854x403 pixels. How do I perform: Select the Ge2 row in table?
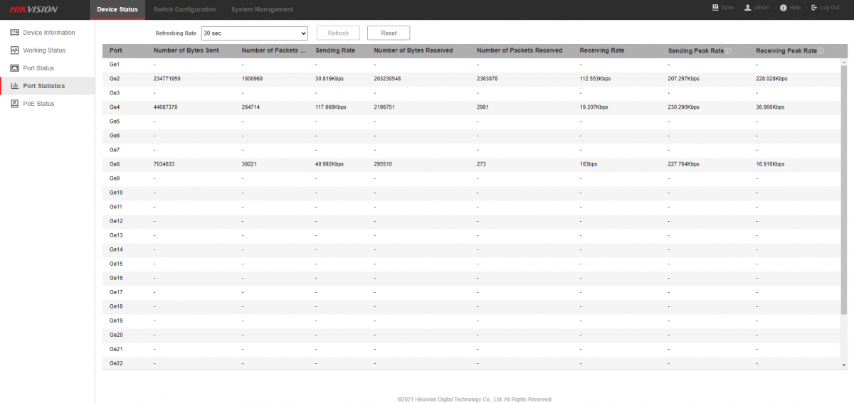click(470, 79)
